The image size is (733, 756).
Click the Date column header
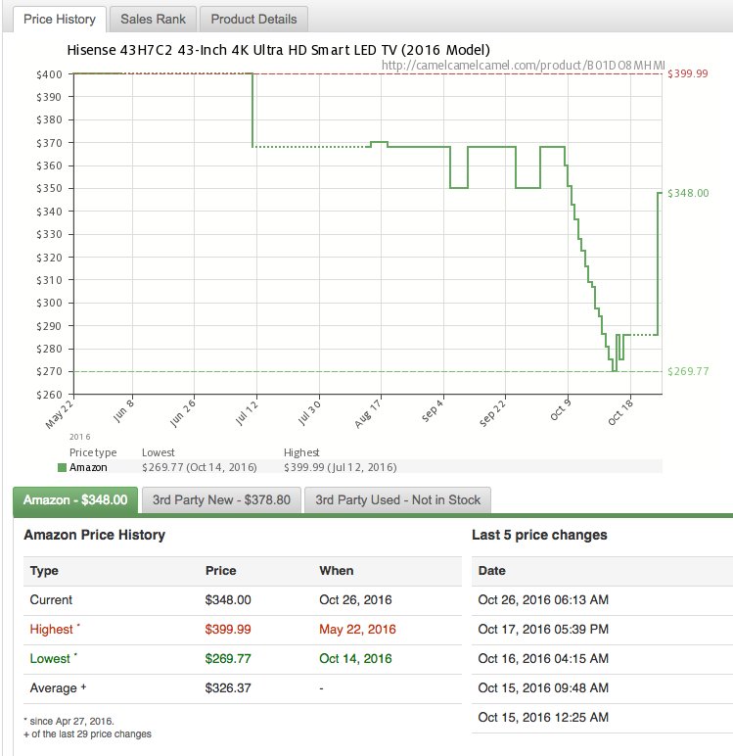(x=491, y=571)
